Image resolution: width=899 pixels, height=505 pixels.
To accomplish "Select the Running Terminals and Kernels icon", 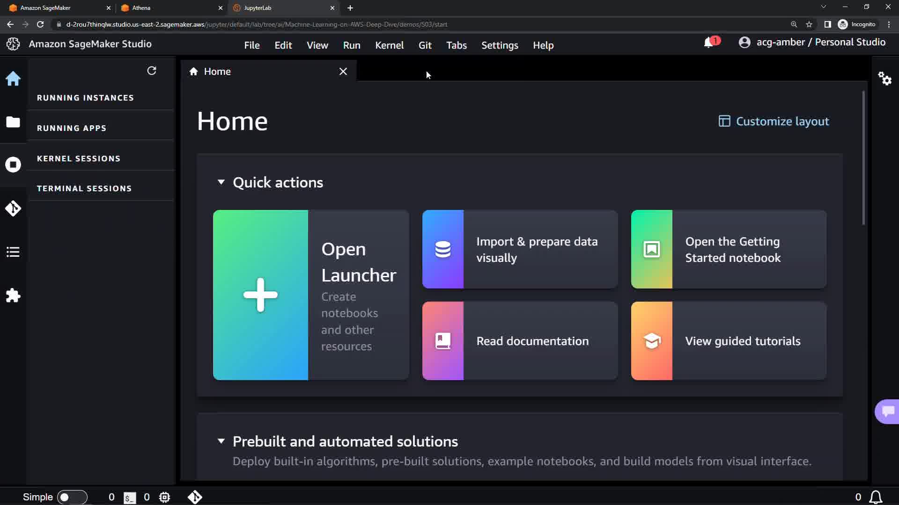I will pos(13,165).
